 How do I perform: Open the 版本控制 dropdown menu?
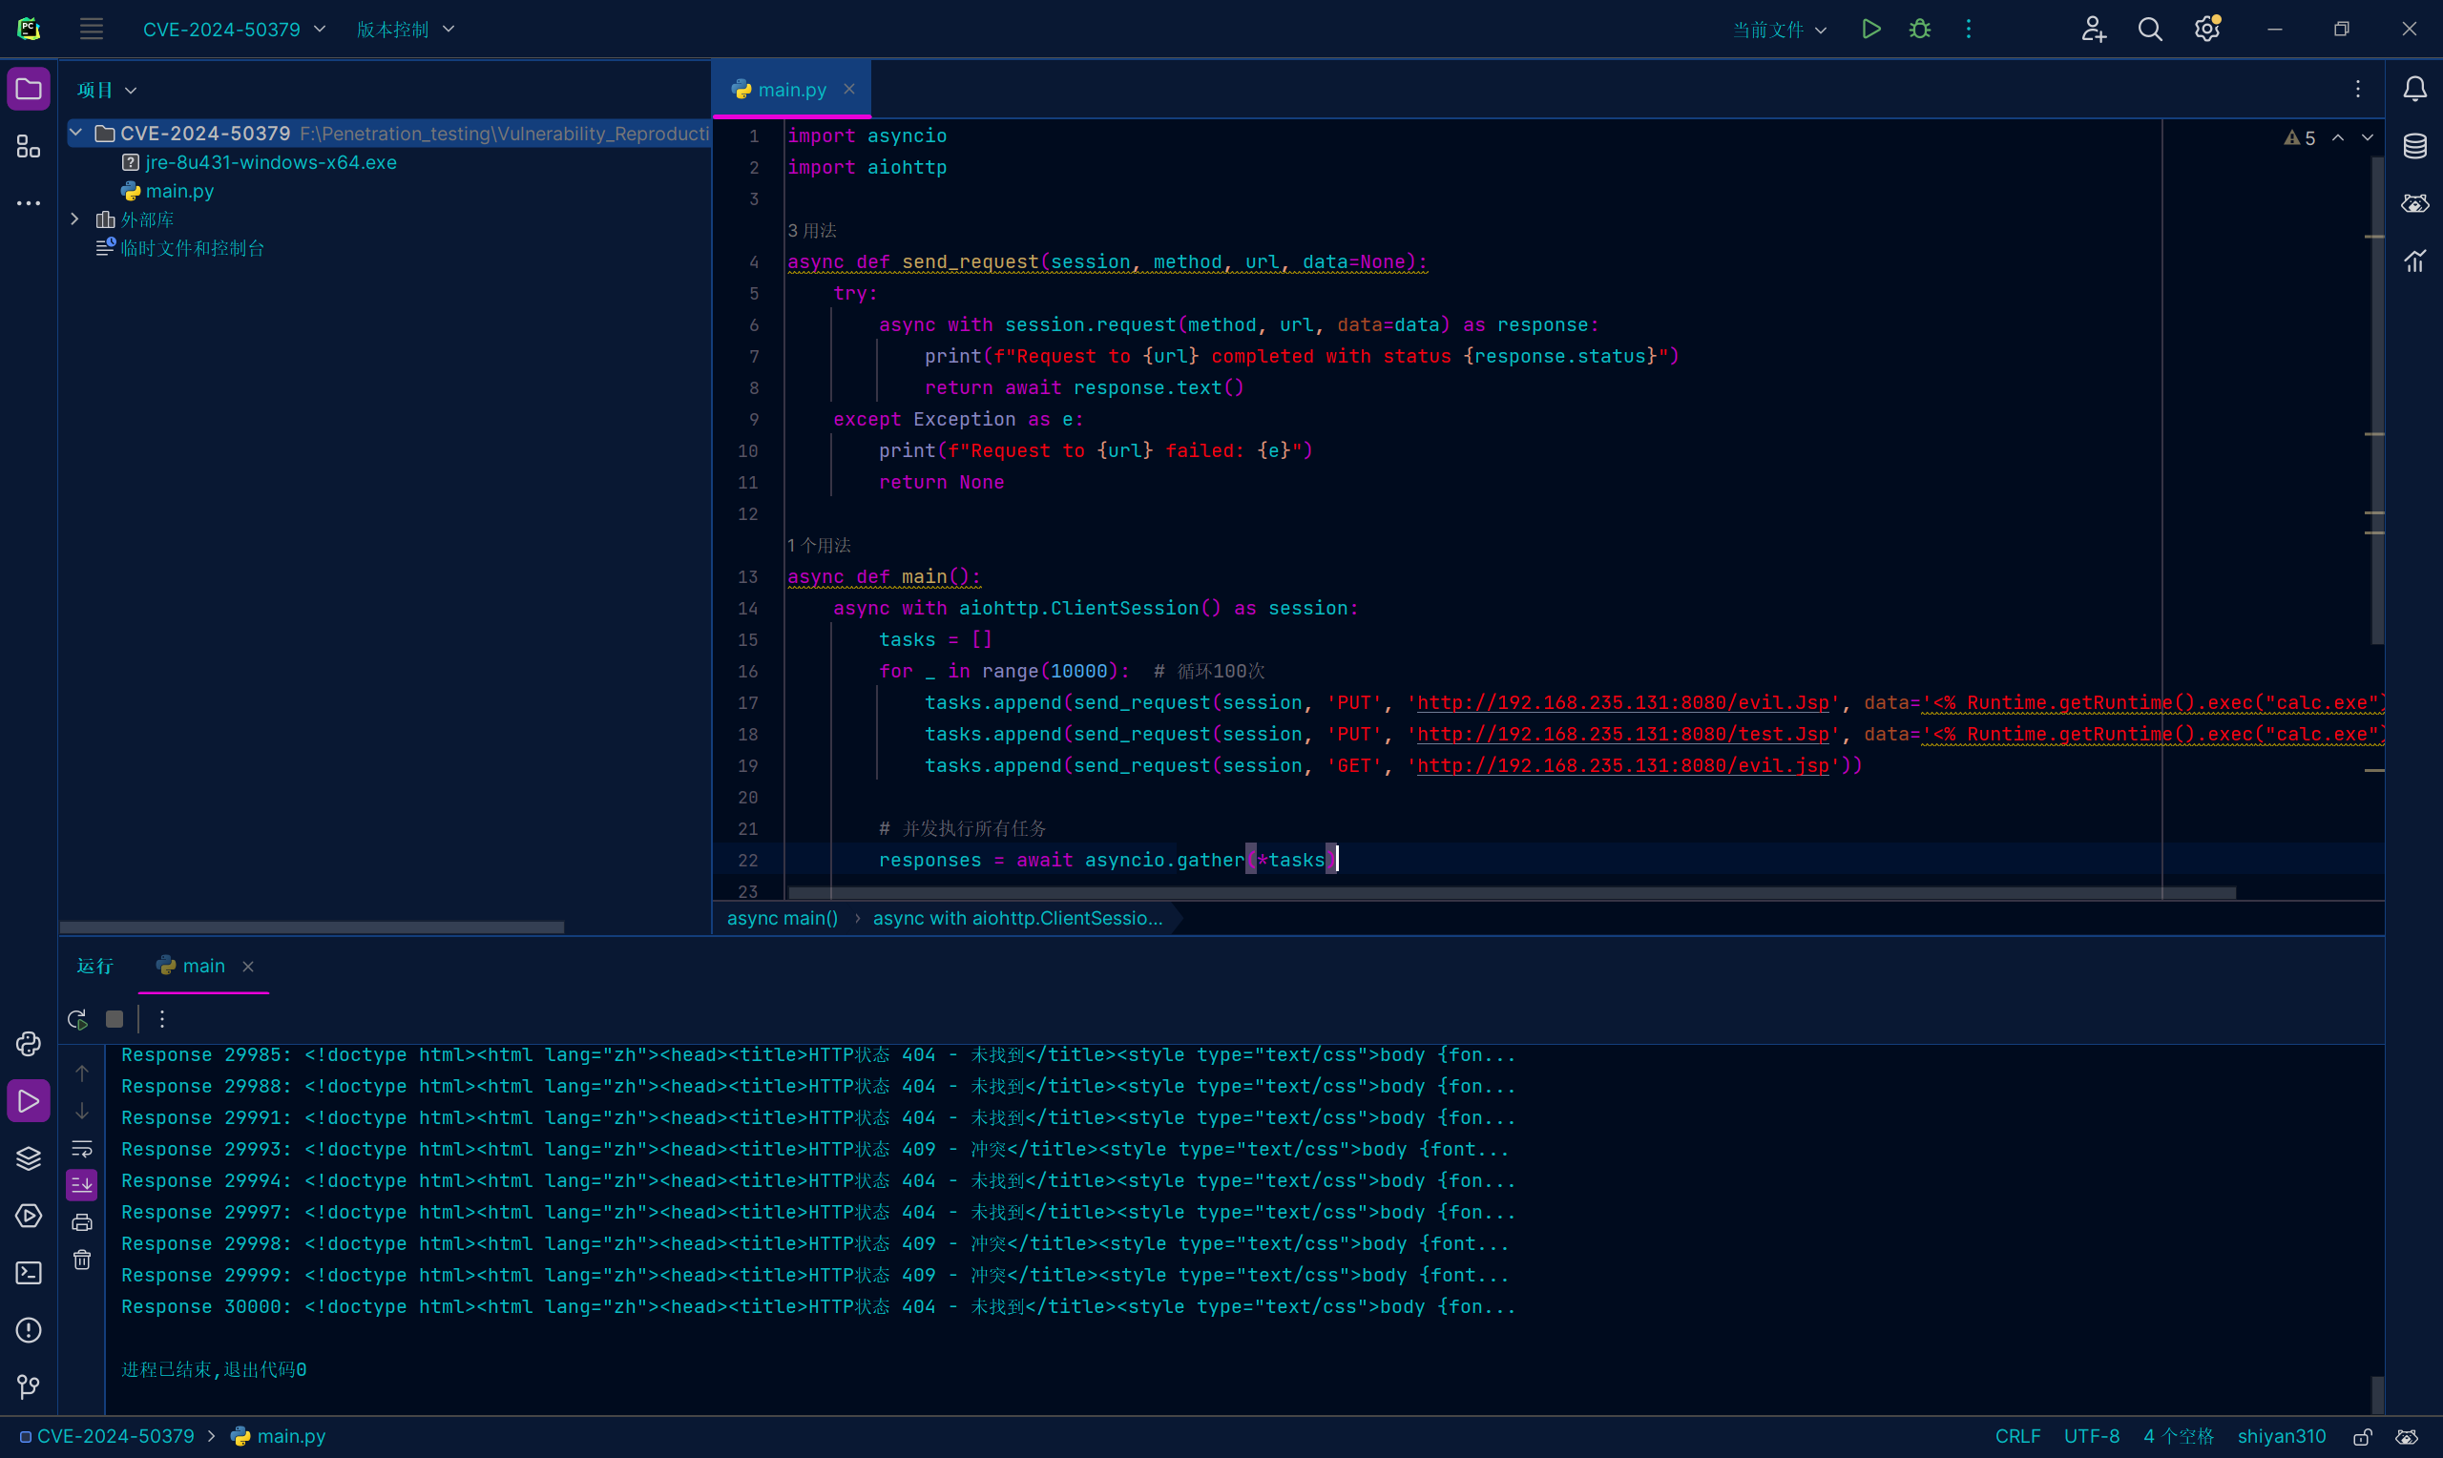(405, 30)
